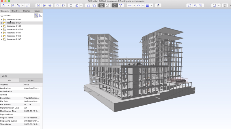231x129 pixels.
Task: Expand the Казакова-Р-ВК model folder
Action: 2,19
